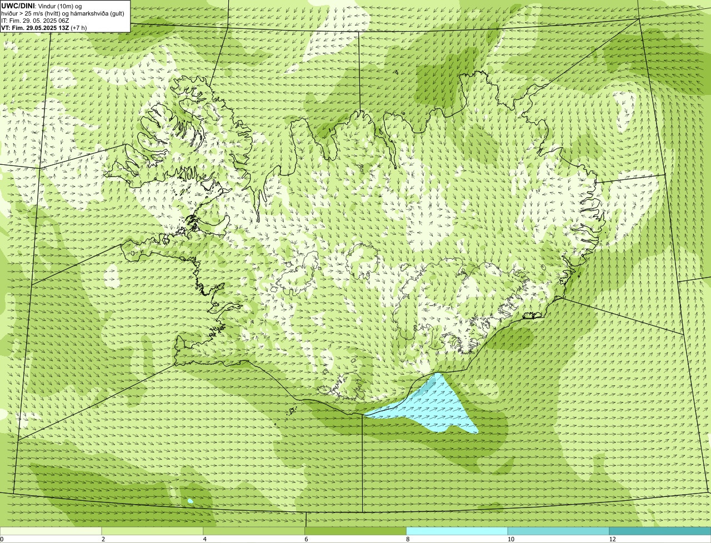Viewport: 711px width, 543px height.
Task: Click the "6" label under the color scale
Action: click(306, 539)
